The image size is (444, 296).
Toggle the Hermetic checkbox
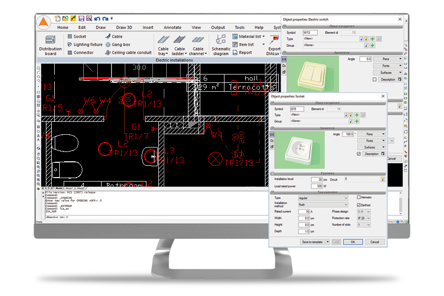click(x=359, y=197)
